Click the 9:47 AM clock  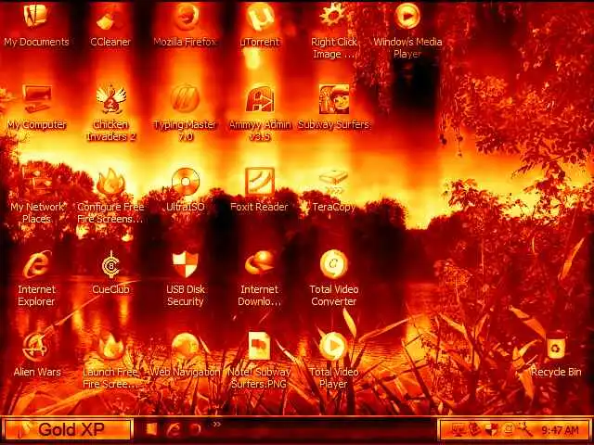560,430
